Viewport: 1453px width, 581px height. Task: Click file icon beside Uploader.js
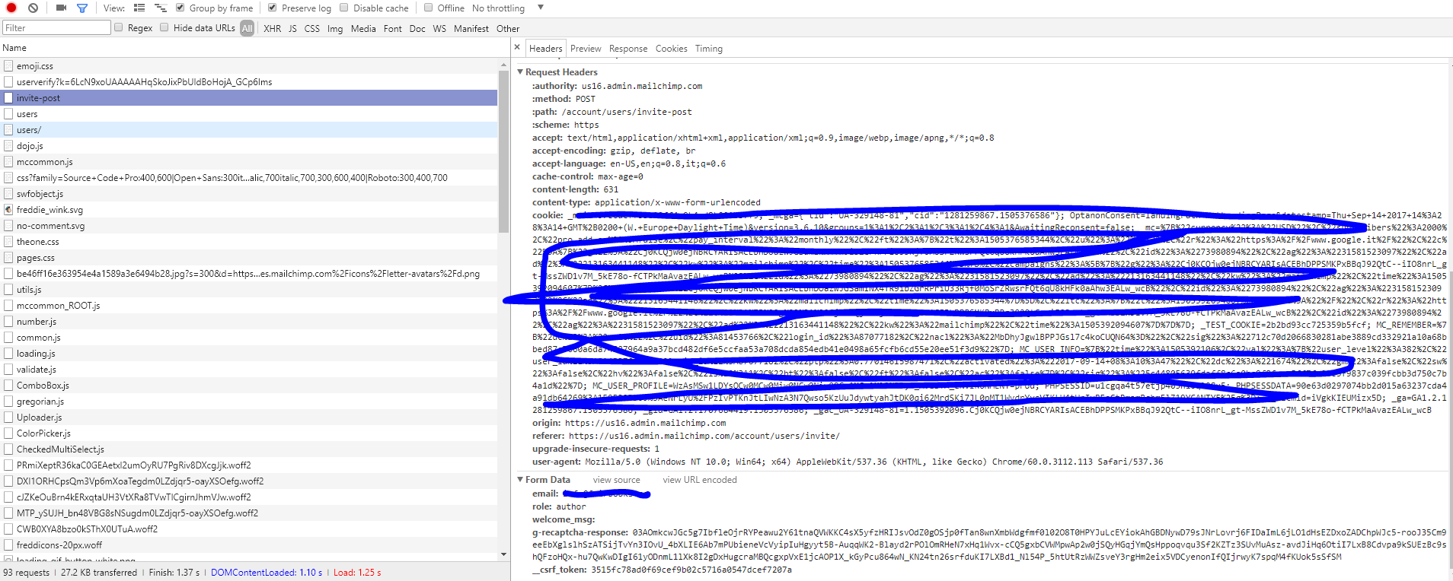click(x=8, y=417)
